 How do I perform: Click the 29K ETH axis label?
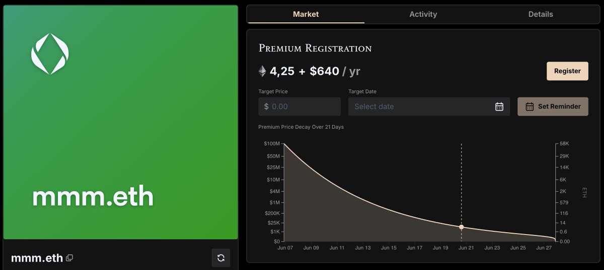564,156
